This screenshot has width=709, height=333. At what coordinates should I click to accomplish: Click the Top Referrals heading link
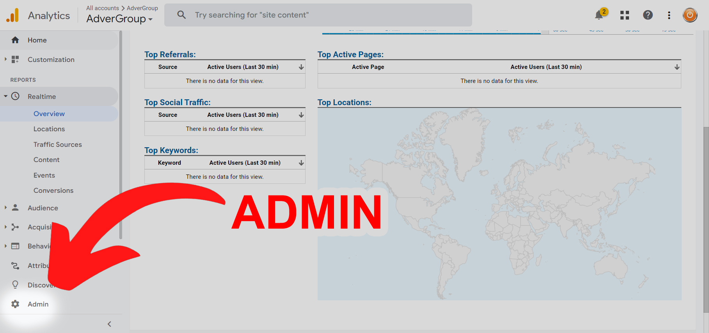pos(170,55)
